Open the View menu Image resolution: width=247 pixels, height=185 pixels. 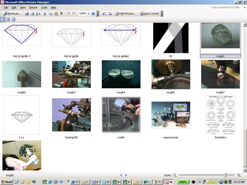pos(23,8)
